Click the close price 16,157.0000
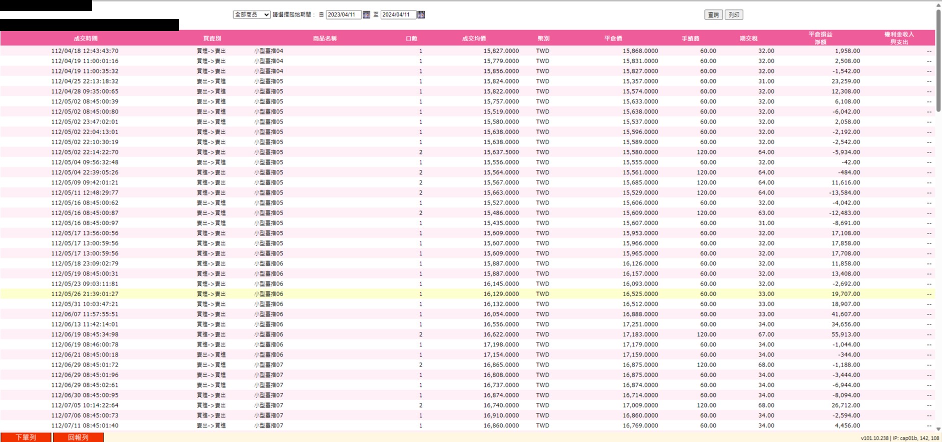The height and width of the screenshot is (442, 942). point(640,273)
